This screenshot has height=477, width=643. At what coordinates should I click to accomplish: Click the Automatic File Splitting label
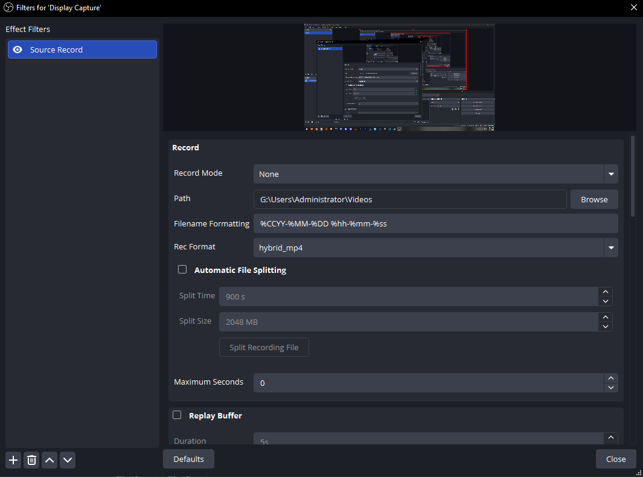click(240, 270)
